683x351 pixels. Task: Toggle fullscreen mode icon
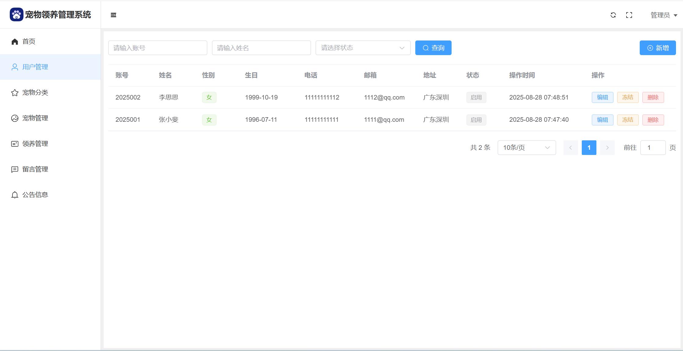(629, 15)
